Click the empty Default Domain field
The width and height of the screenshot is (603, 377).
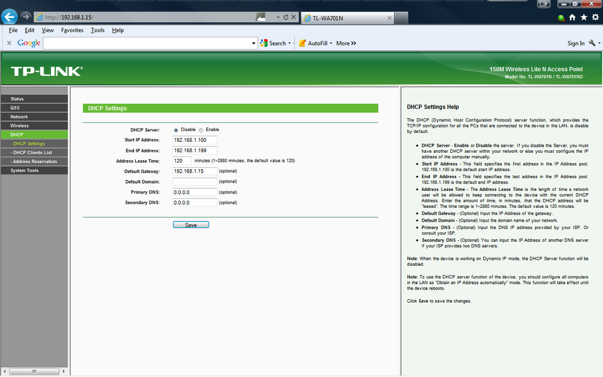pyautogui.click(x=195, y=182)
